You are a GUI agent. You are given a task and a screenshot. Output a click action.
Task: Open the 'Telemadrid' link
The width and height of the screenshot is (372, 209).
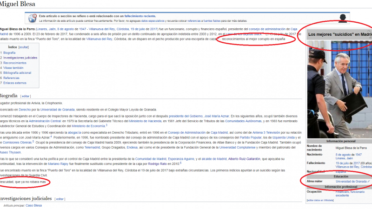tap(92, 148)
